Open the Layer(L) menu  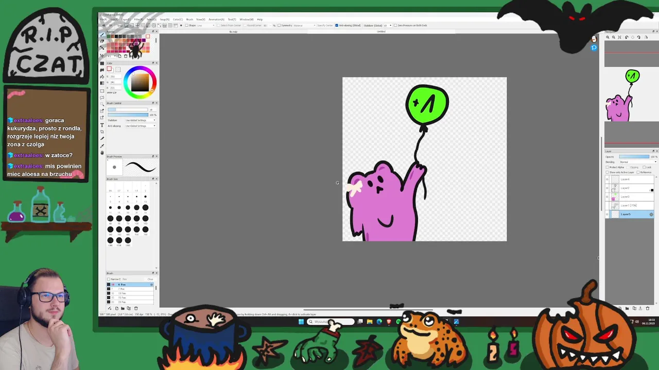pos(126,20)
